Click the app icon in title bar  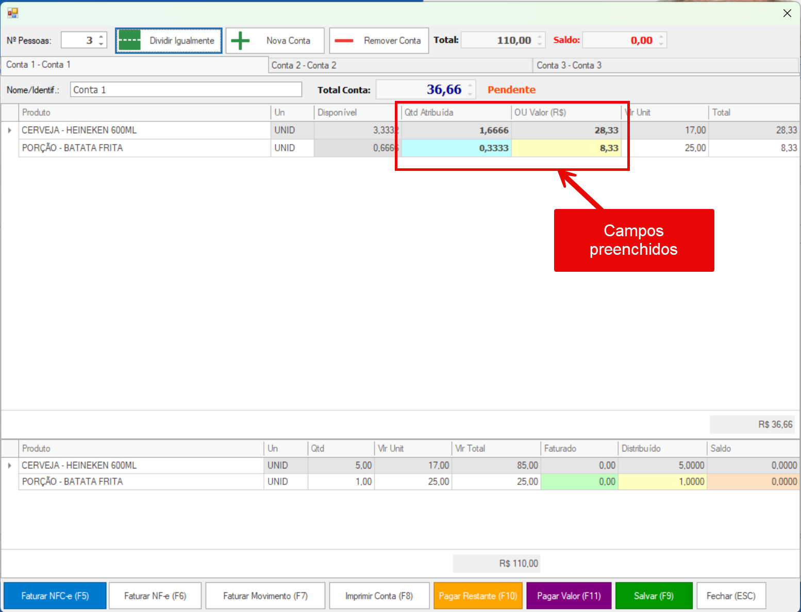click(x=13, y=13)
